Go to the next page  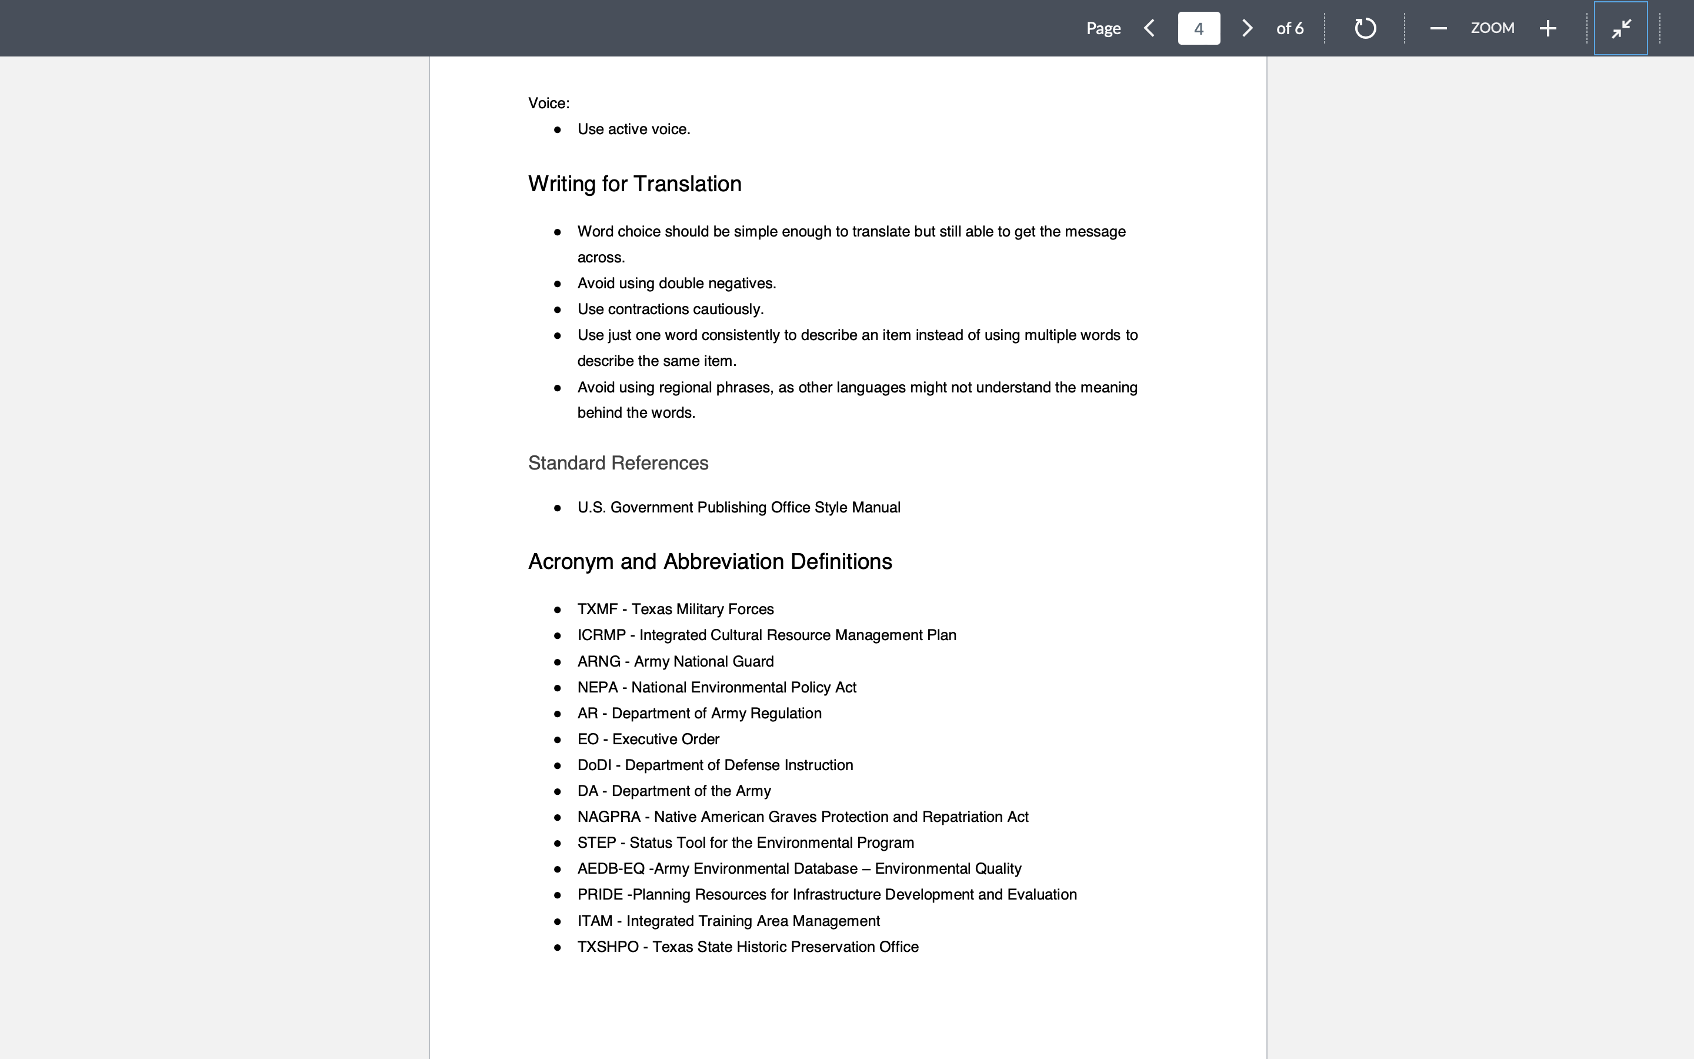pyautogui.click(x=1247, y=28)
